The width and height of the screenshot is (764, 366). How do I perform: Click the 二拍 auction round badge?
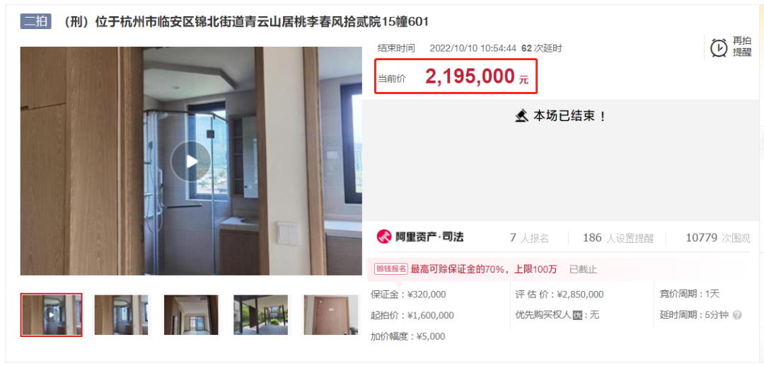(35, 21)
